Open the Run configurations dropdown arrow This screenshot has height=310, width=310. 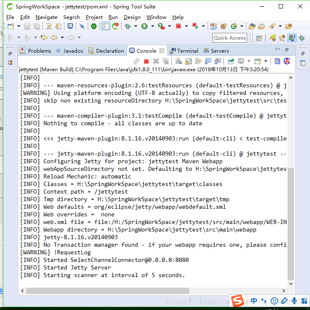(x=152, y=26)
